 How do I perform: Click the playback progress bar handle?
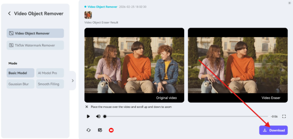(105, 116)
